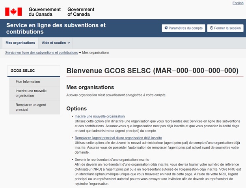246x188 pixels.
Task: Click the Inscrire une nouvelle organisation link under Options
Action: pyautogui.click(x=100, y=116)
